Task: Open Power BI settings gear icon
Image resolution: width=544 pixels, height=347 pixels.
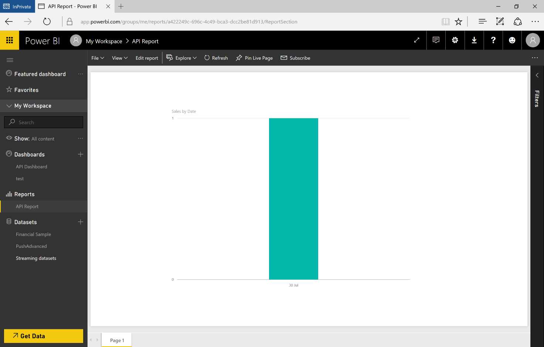Action: click(x=455, y=40)
